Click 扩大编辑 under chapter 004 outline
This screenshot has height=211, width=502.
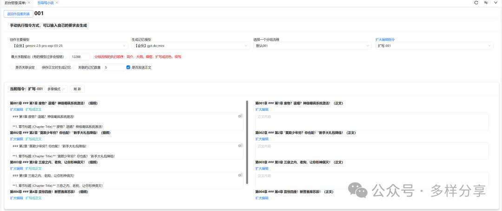[x=16, y=198]
